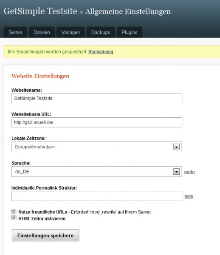Click the de_DE language combo box
The height and width of the screenshot is (255, 220).
click(x=96, y=171)
